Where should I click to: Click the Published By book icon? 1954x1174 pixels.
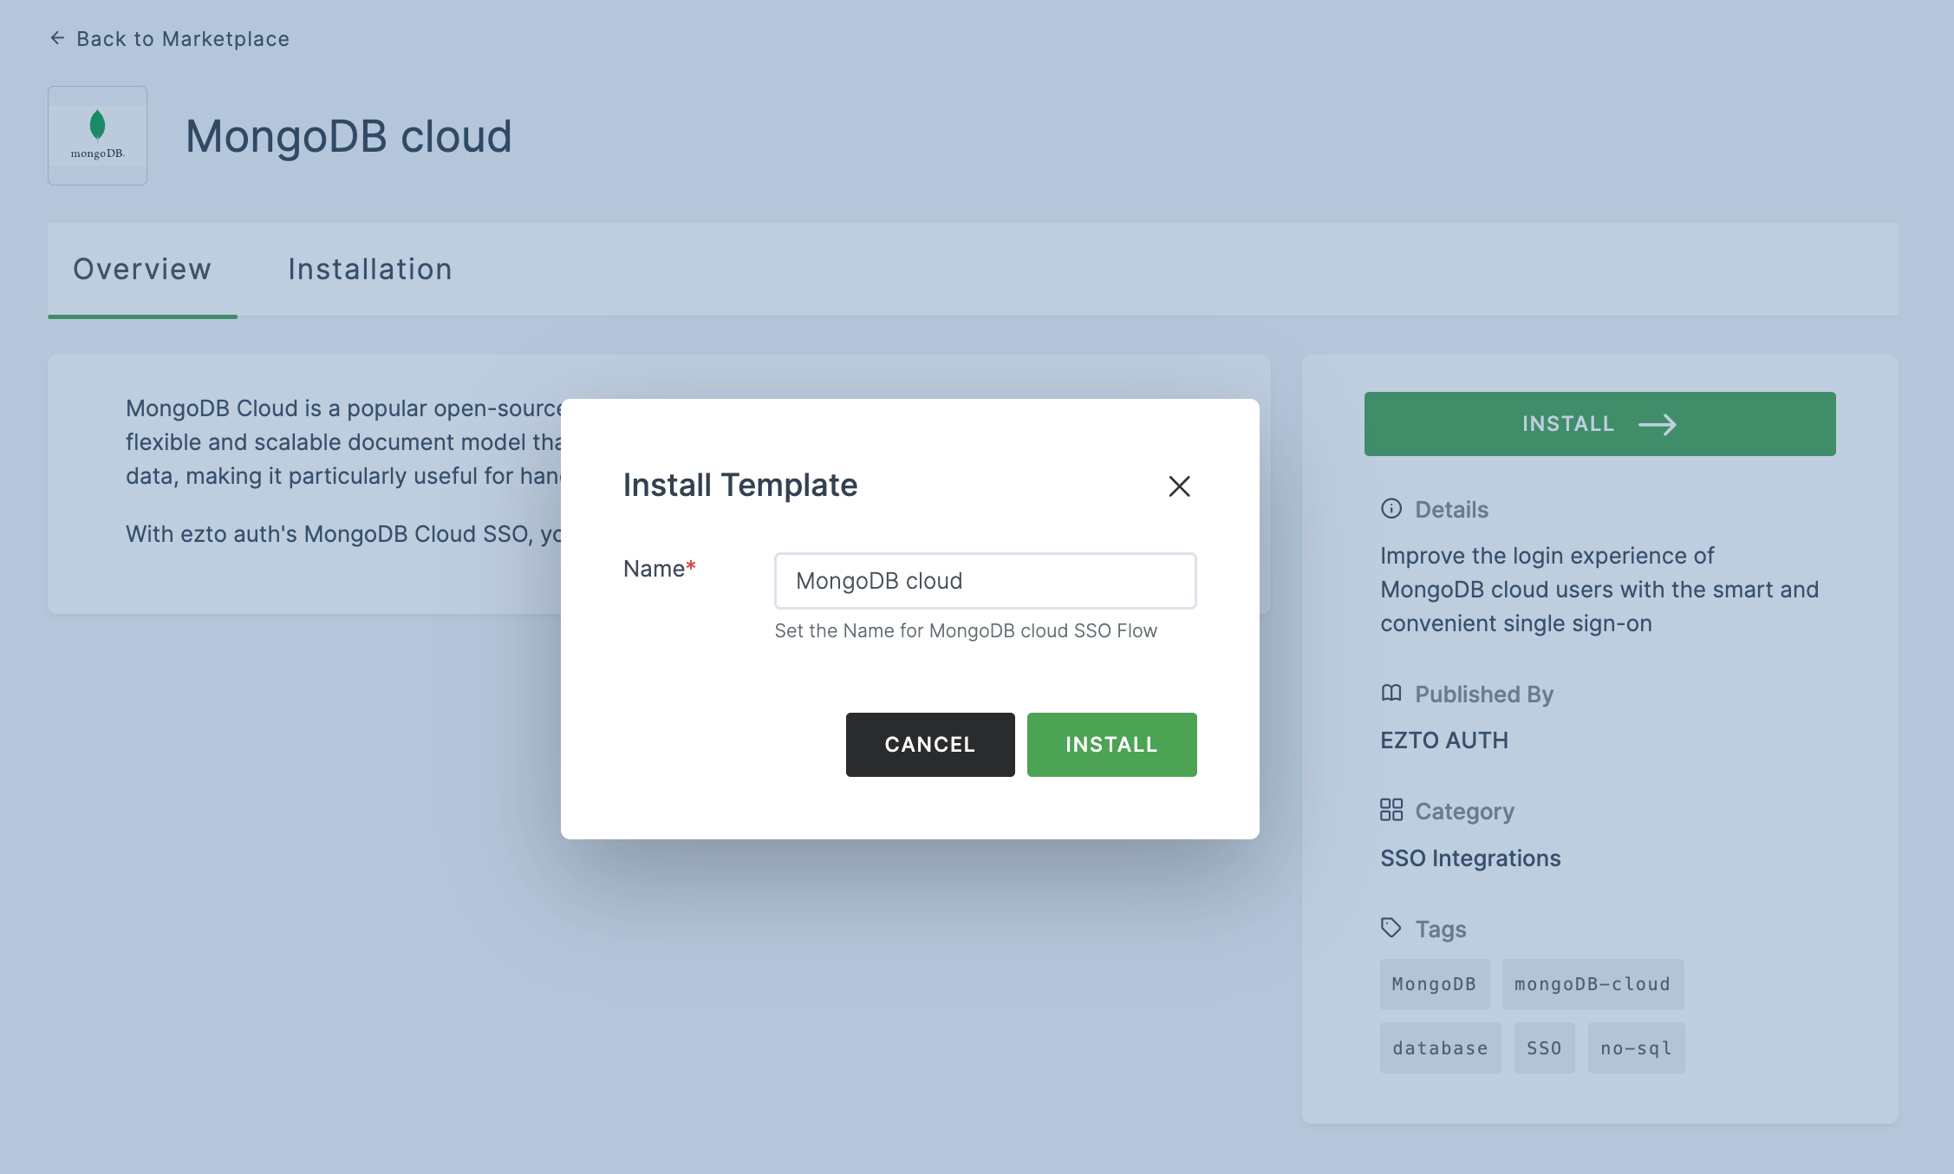point(1391,694)
